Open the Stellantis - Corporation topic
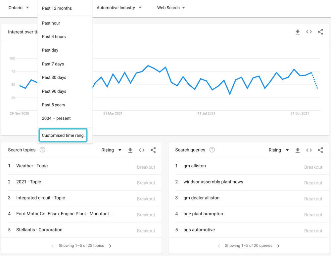 click(x=39, y=230)
